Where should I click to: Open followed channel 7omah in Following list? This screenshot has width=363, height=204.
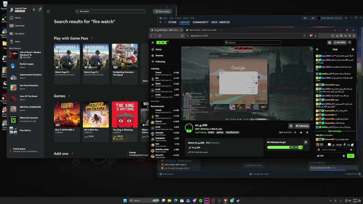(165, 73)
